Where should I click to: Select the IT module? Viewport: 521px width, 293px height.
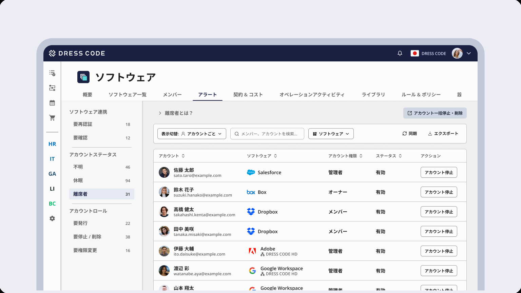(x=52, y=159)
